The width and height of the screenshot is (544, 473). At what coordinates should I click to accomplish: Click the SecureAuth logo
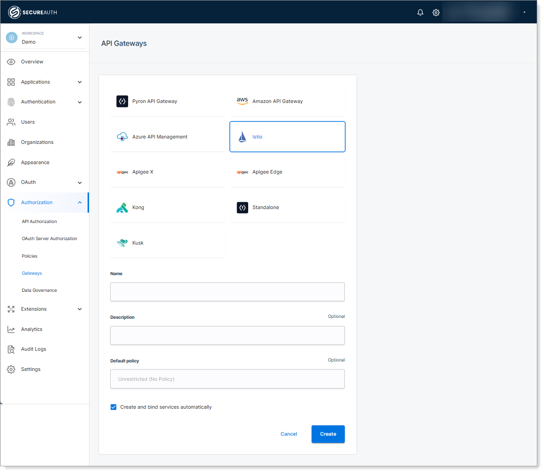(32, 12)
